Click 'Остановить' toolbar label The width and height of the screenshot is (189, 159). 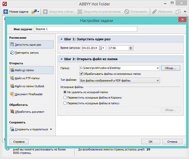tap(139, 12)
